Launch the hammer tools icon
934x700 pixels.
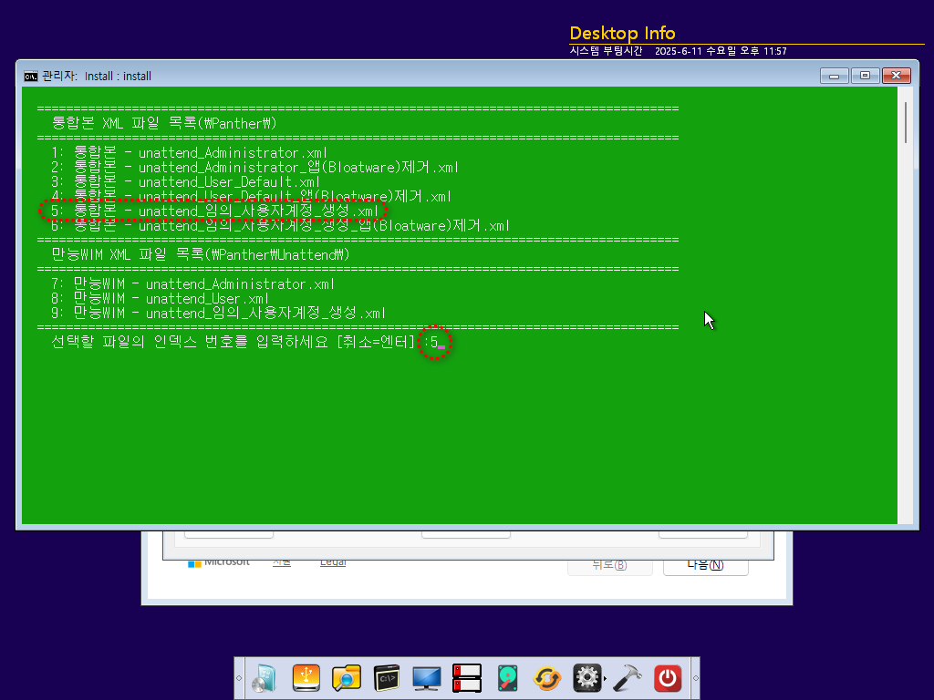click(x=628, y=678)
